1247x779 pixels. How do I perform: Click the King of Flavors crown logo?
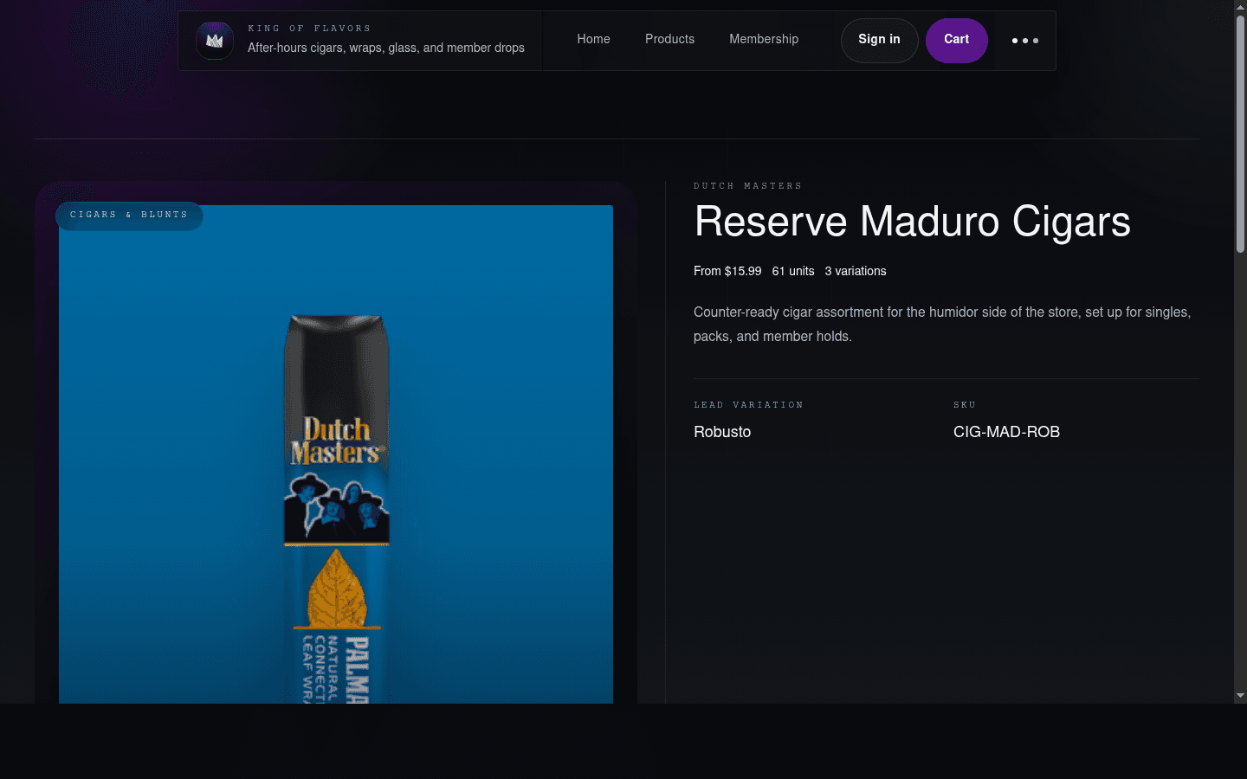coord(215,41)
